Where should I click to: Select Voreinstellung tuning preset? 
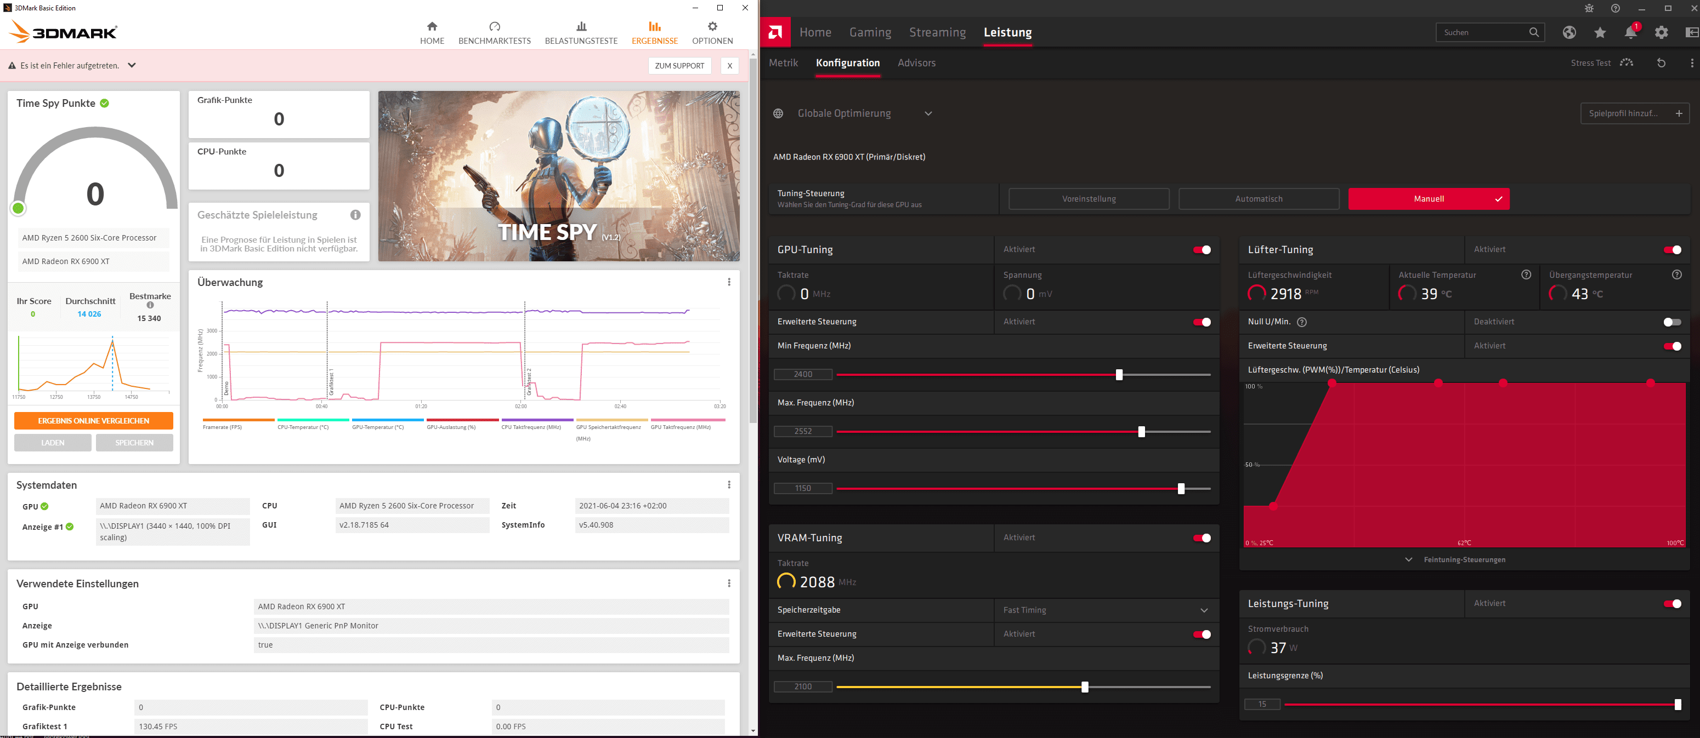pos(1089,199)
